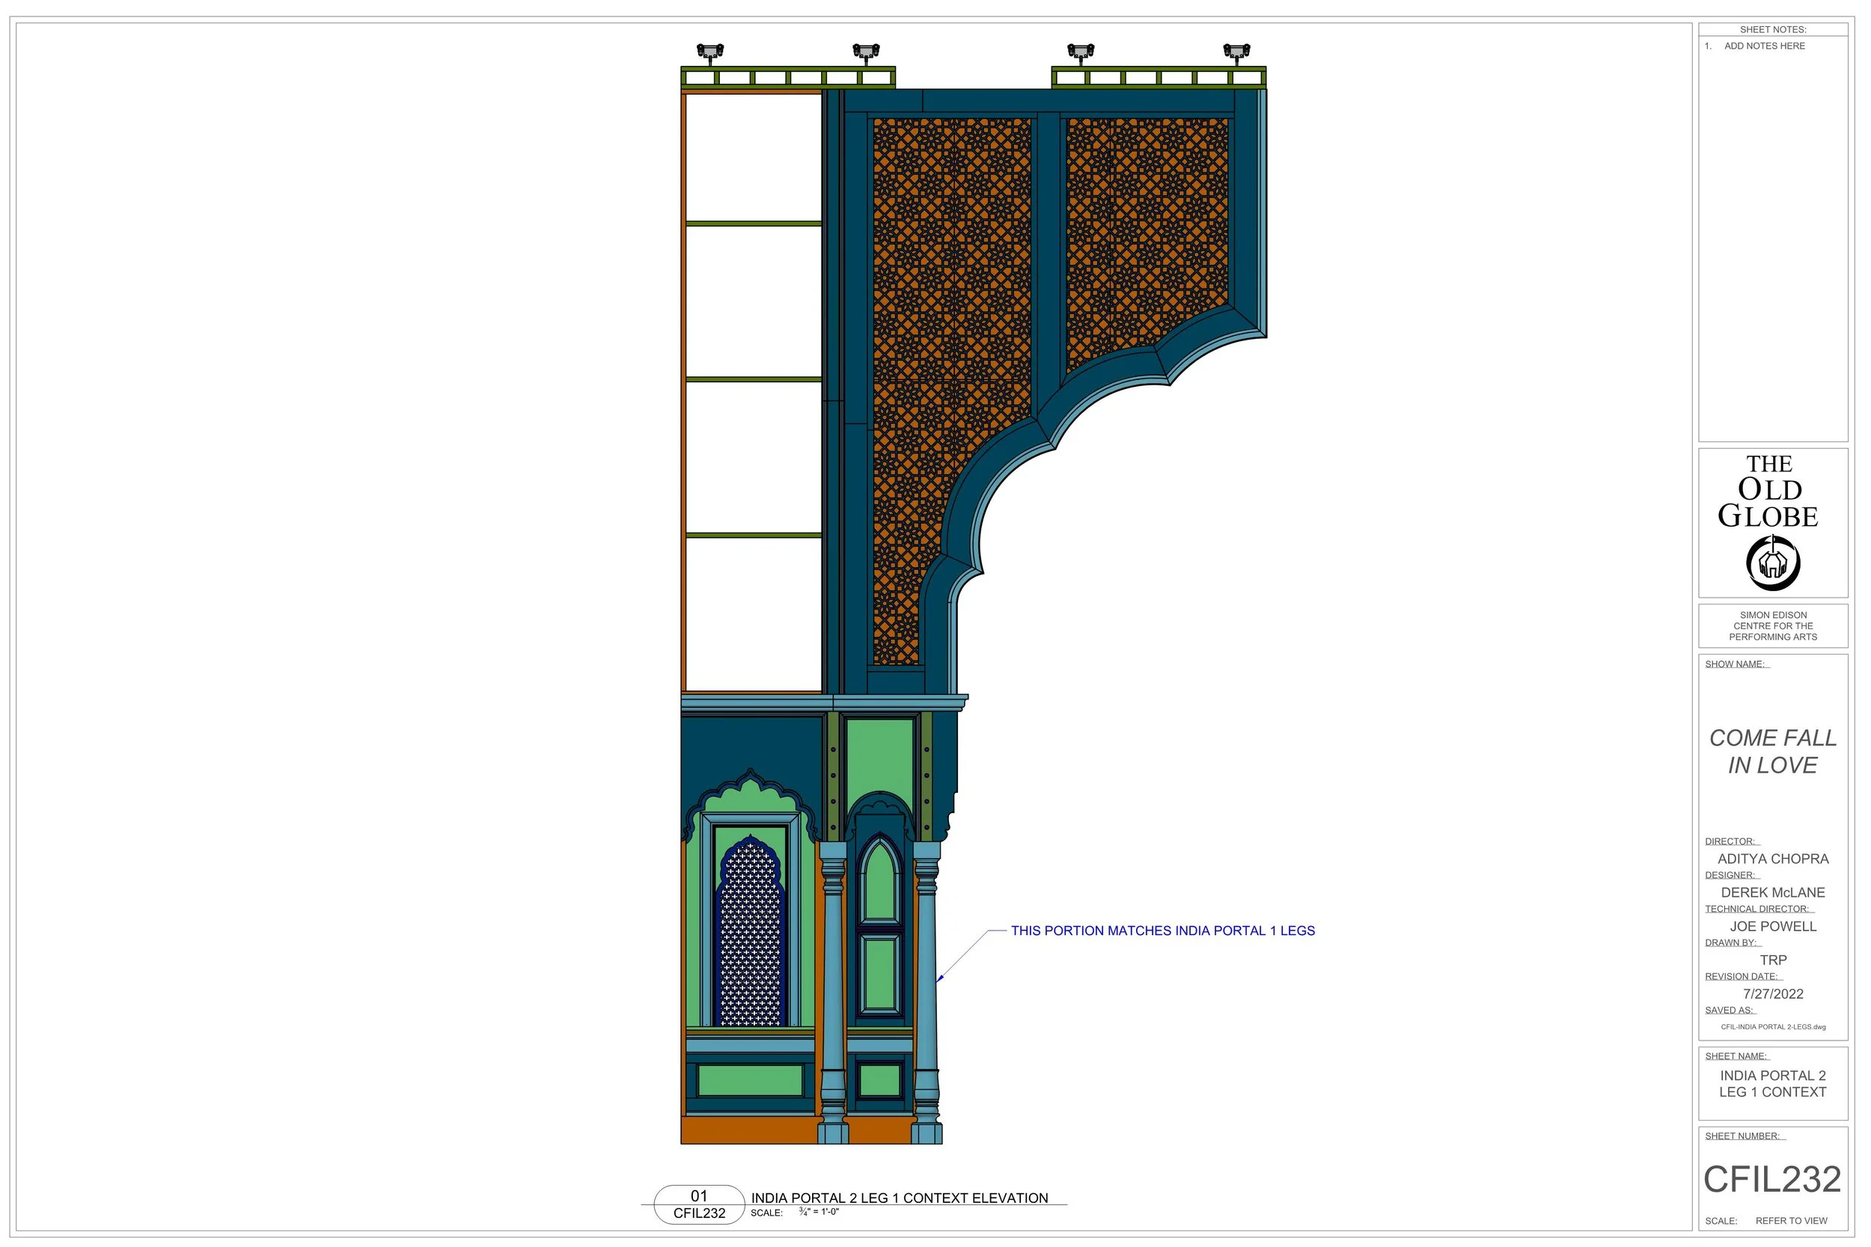Select the second lighting fixture from left
1871x1247 pixels.
pos(865,52)
